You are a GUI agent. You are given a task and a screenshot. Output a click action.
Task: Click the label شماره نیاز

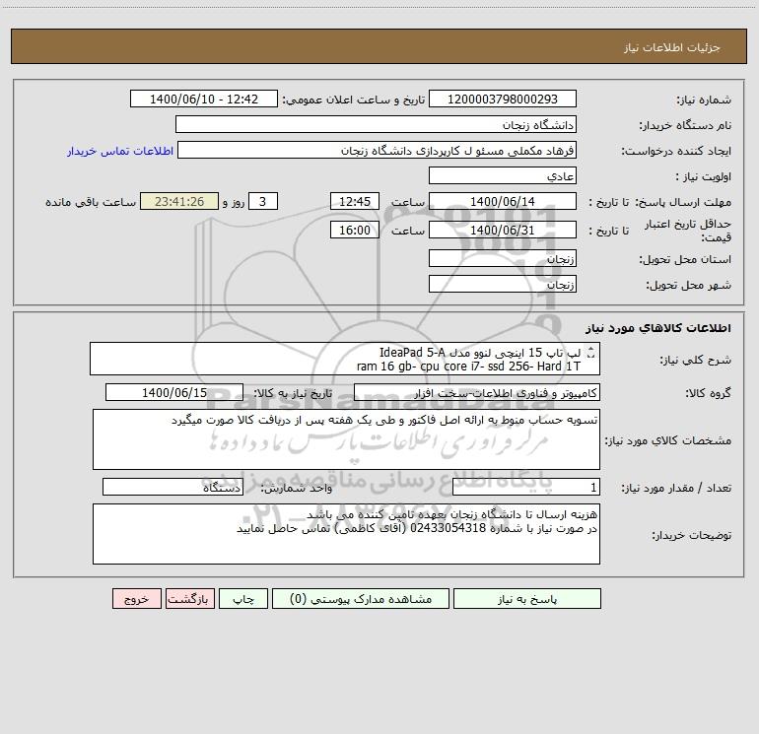point(704,100)
